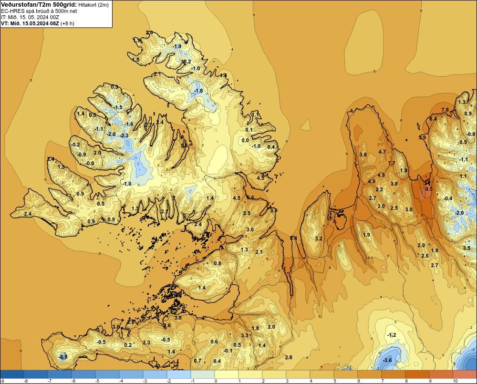Click the 3.4 temperature value

click(x=293, y=238)
